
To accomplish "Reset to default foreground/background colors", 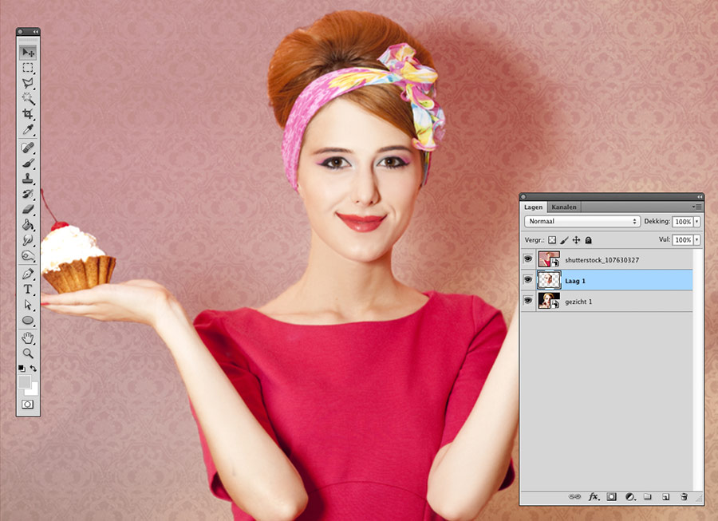I will point(22,369).
